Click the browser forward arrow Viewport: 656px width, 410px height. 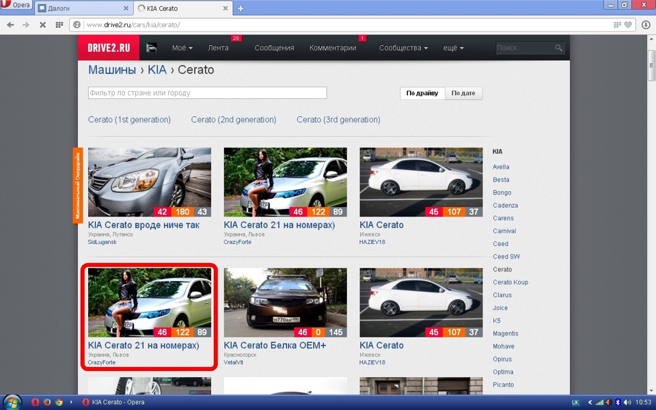click(26, 25)
